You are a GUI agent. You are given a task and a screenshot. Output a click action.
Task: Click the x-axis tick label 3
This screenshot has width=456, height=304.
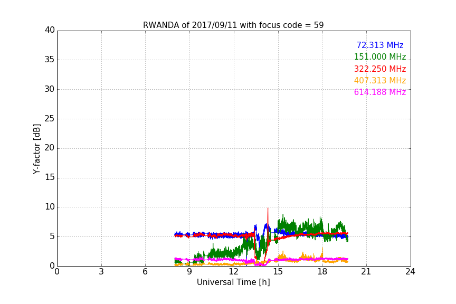[x=101, y=272]
